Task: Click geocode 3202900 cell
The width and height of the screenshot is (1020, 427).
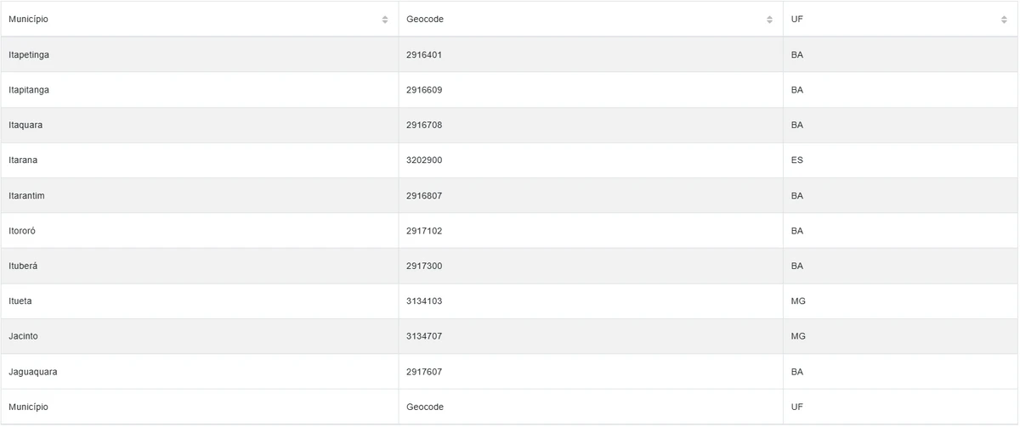Action: click(x=424, y=160)
